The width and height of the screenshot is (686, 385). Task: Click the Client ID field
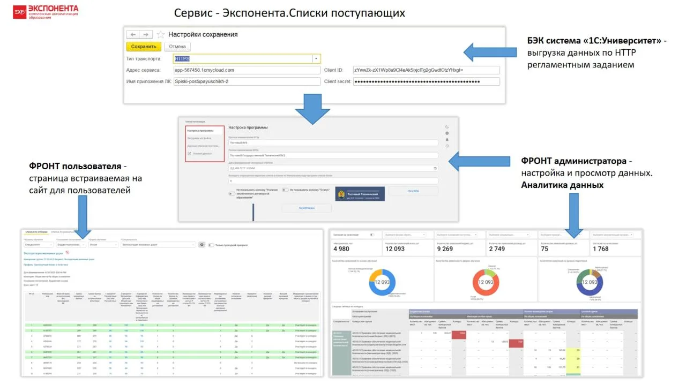pyautogui.click(x=426, y=70)
